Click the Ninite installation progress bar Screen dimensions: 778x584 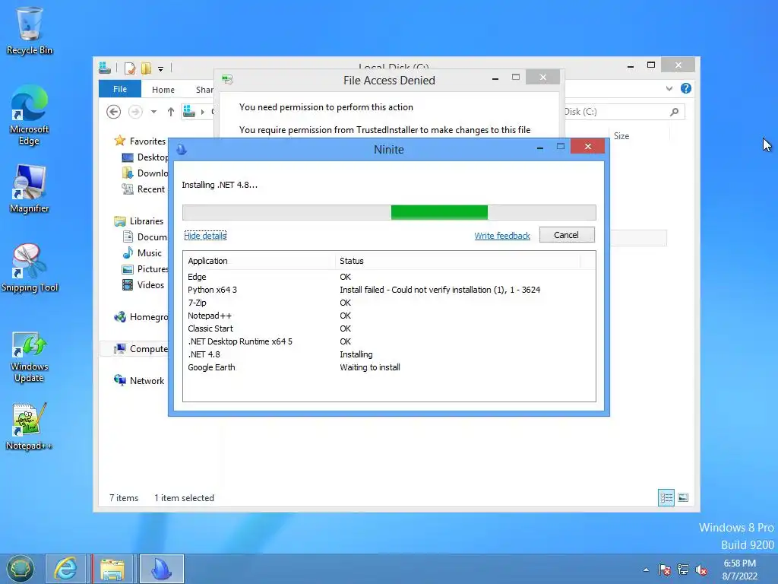click(x=389, y=212)
